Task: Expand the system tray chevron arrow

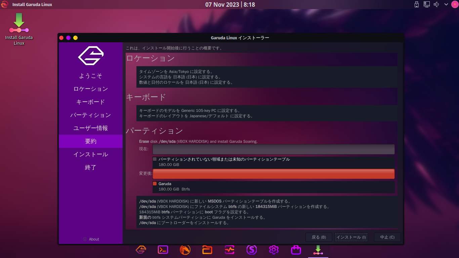Action: [446, 4]
